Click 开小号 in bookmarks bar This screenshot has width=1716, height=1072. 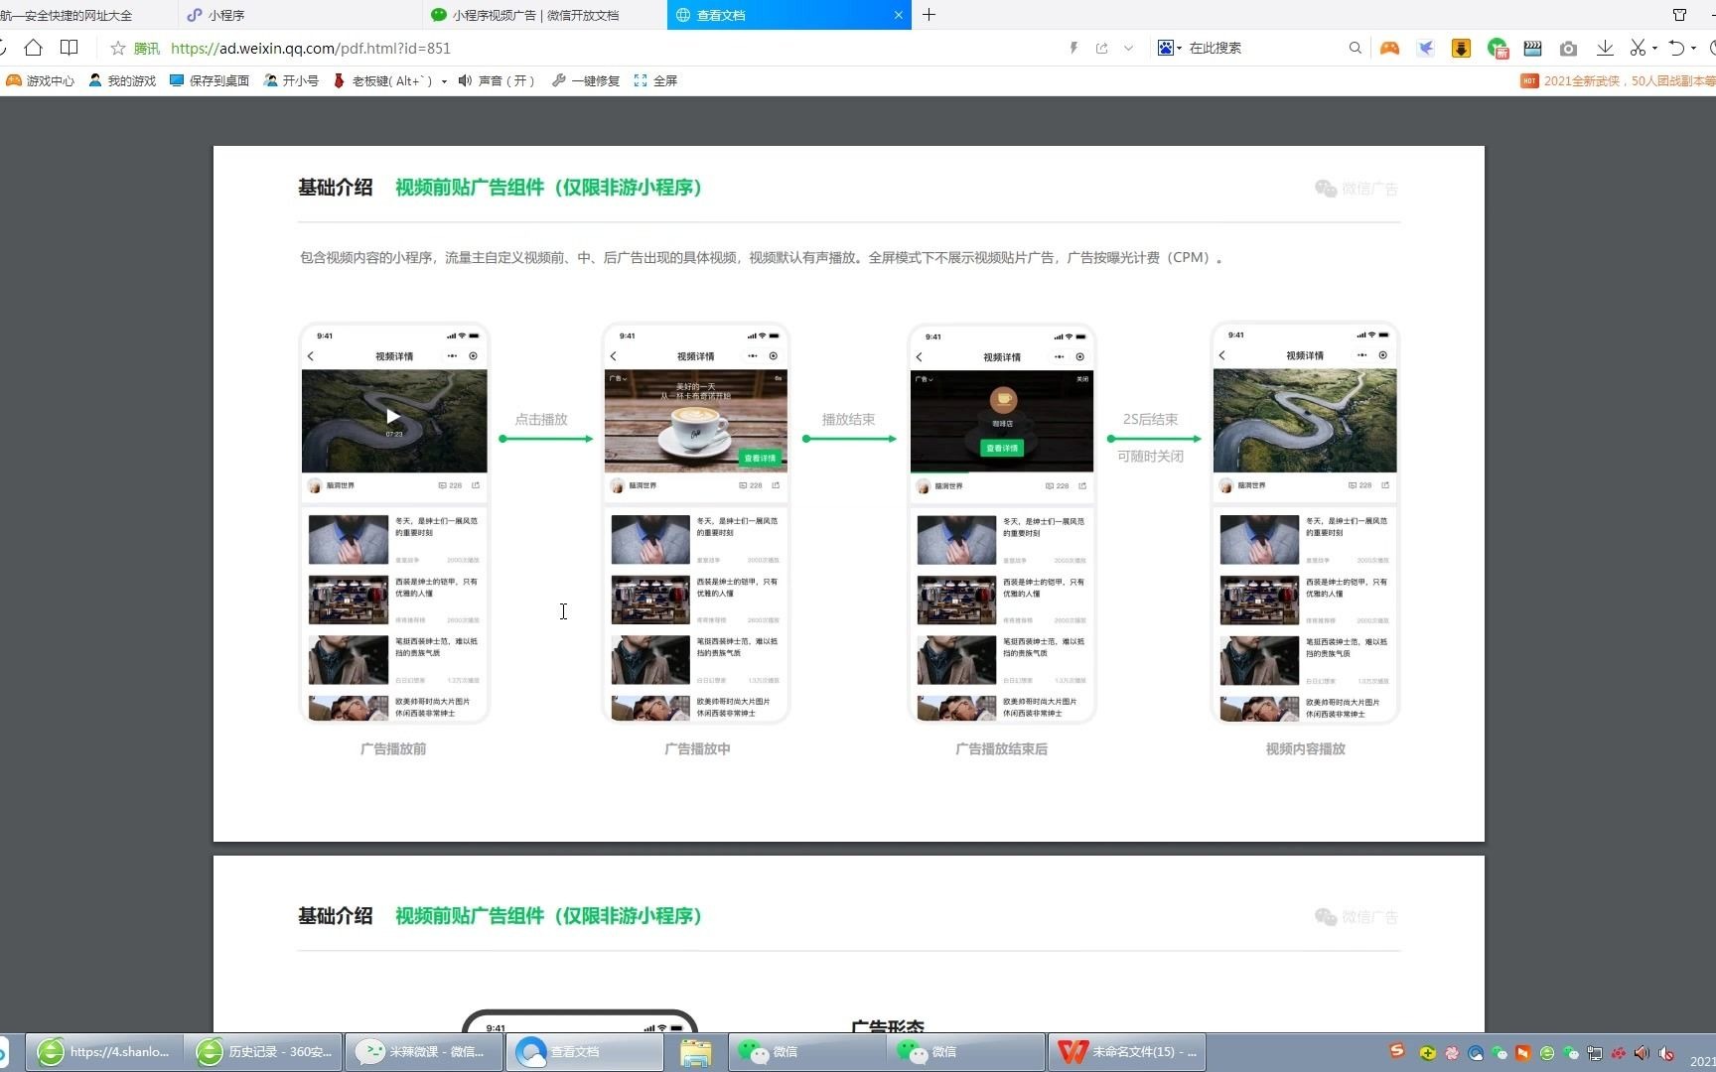click(291, 80)
